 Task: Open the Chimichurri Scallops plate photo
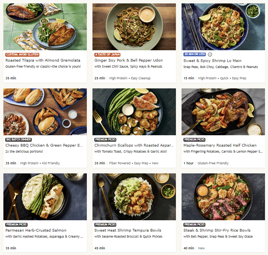tap(134, 112)
